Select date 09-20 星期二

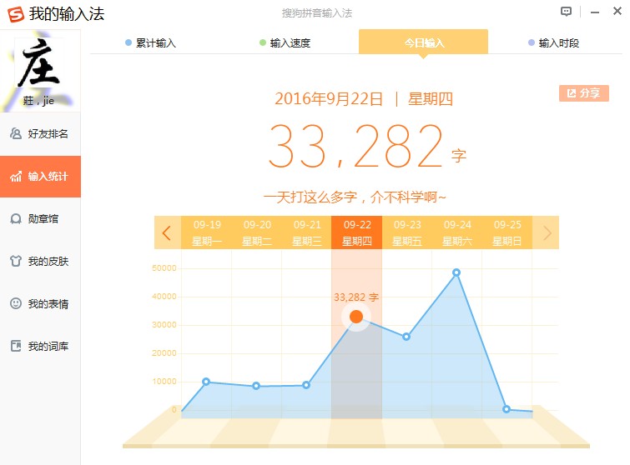click(x=257, y=232)
